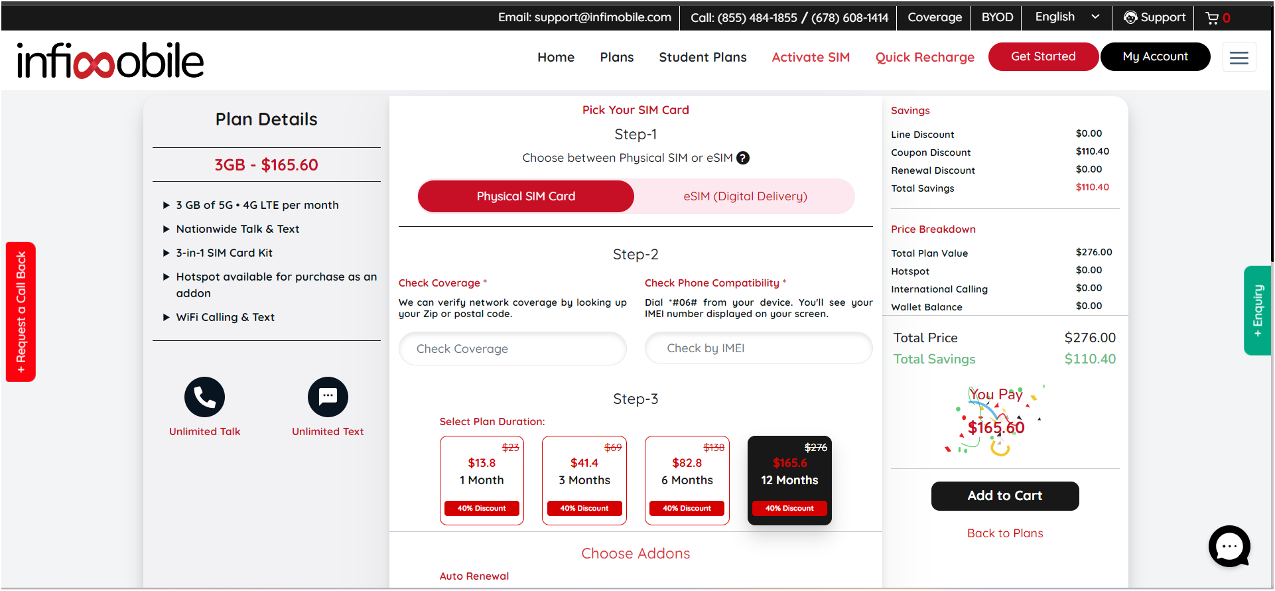
Task: Click the Wallet Balance label
Action: pos(927,307)
